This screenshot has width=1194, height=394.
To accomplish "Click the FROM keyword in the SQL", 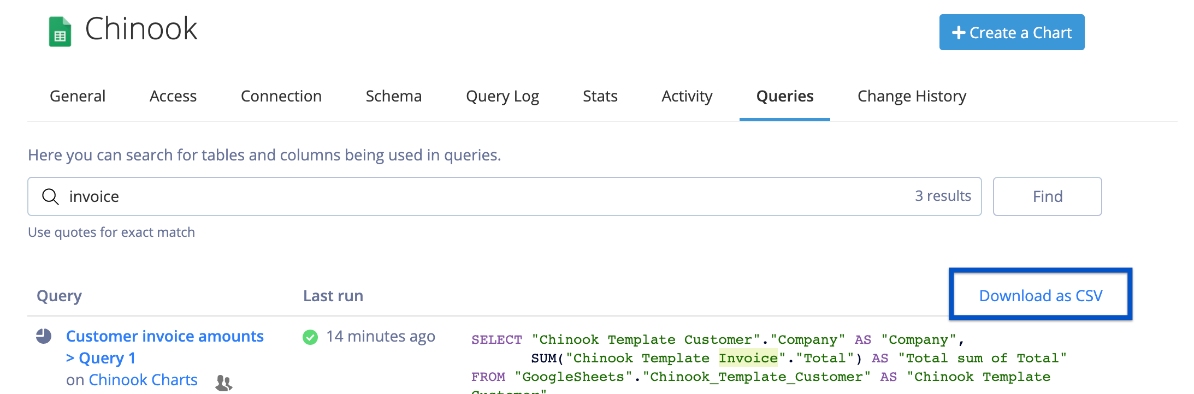I will 488,377.
